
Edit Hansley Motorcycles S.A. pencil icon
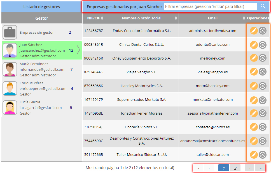point(254,86)
